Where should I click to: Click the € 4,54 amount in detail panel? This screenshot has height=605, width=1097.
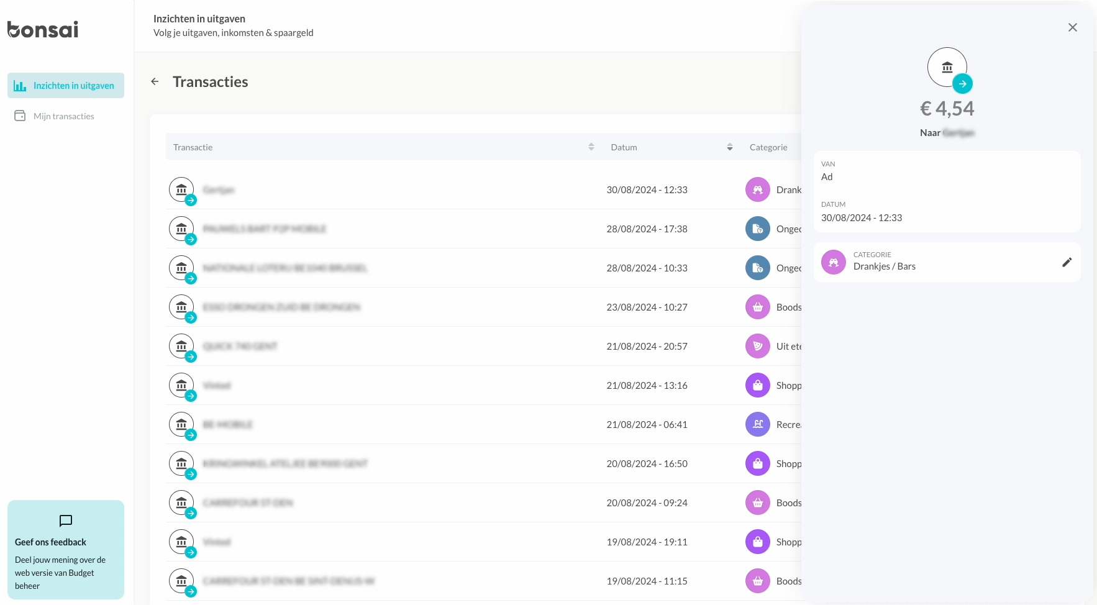tap(947, 109)
